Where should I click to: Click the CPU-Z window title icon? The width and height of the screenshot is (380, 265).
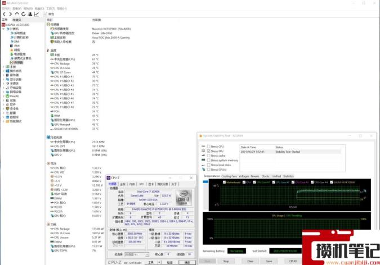[109, 178]
